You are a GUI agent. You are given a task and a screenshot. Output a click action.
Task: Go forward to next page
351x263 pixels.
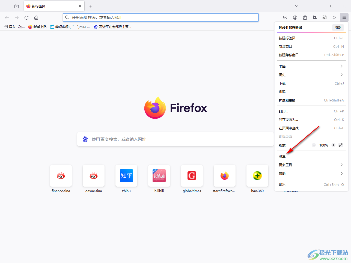(17, 17)
